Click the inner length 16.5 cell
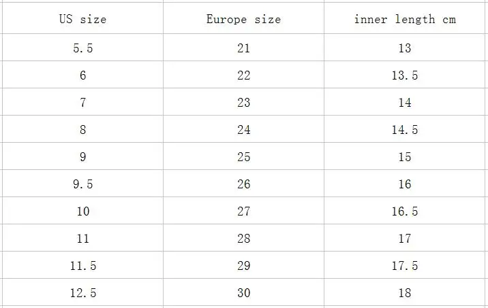Image resolution: width=488 pixels, height=308 pixels. [x=405, y=211]
